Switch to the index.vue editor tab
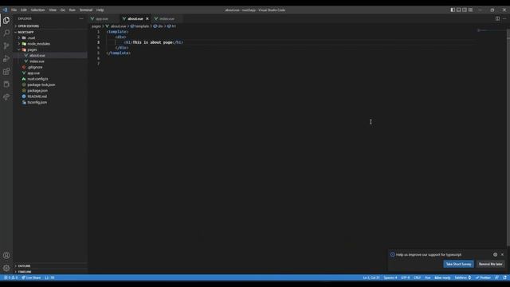Screen dimensions: 510x287 point(167,18)
